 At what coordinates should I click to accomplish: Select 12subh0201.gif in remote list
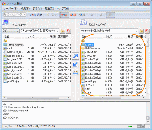(x=93, y=63)
